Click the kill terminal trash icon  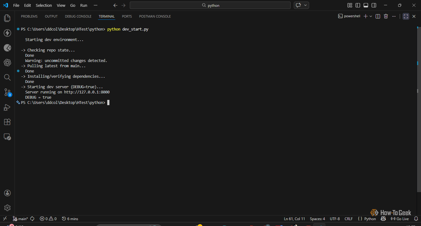(x=386, y=16)
